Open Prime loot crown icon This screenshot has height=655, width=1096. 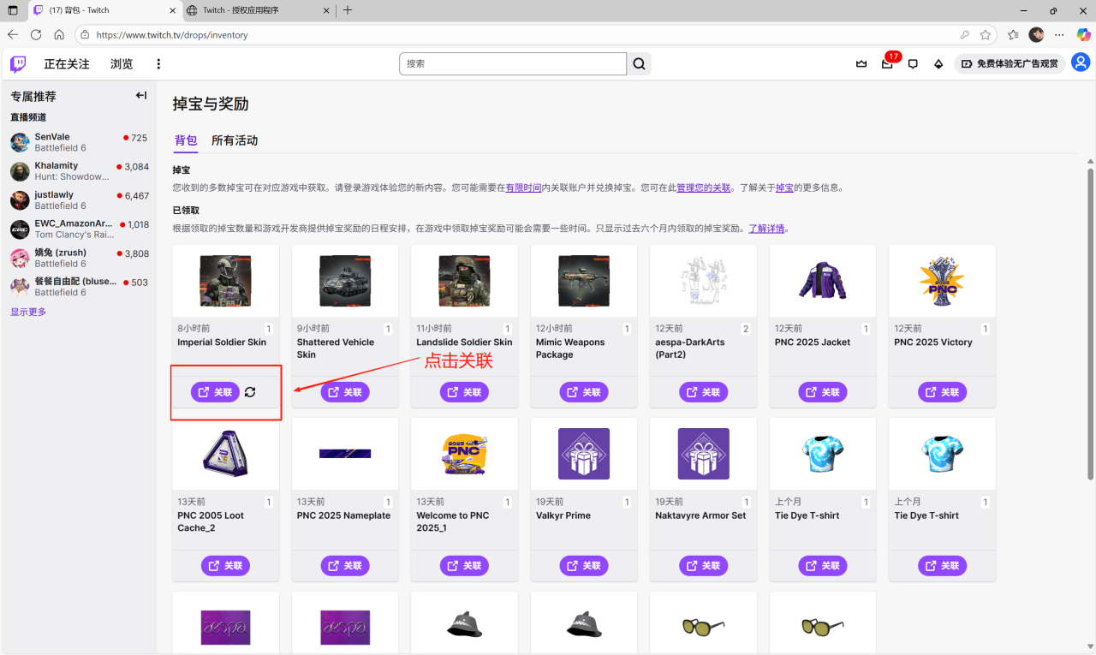click(861, 64)
